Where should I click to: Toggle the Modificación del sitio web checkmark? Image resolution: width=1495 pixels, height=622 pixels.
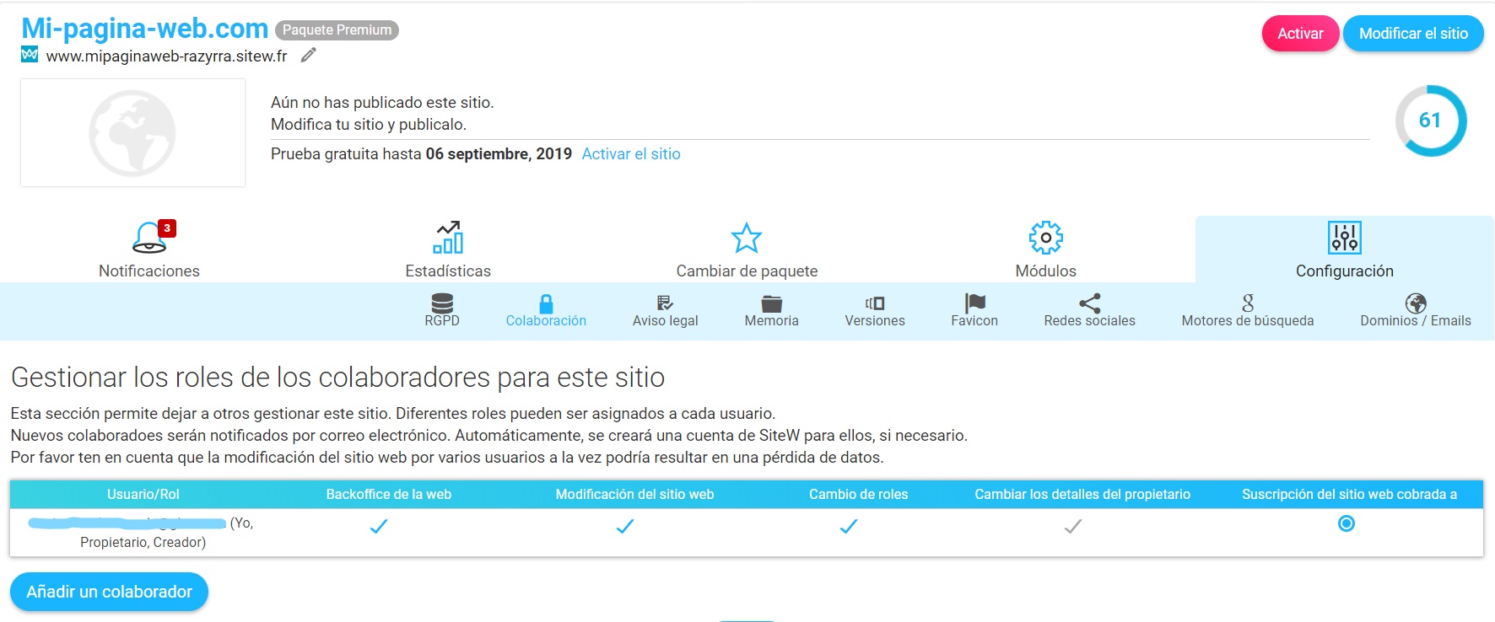tap(625, 526)
